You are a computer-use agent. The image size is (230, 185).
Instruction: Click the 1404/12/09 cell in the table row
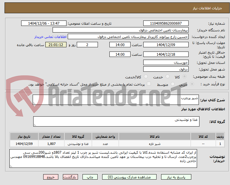[24, 144]
